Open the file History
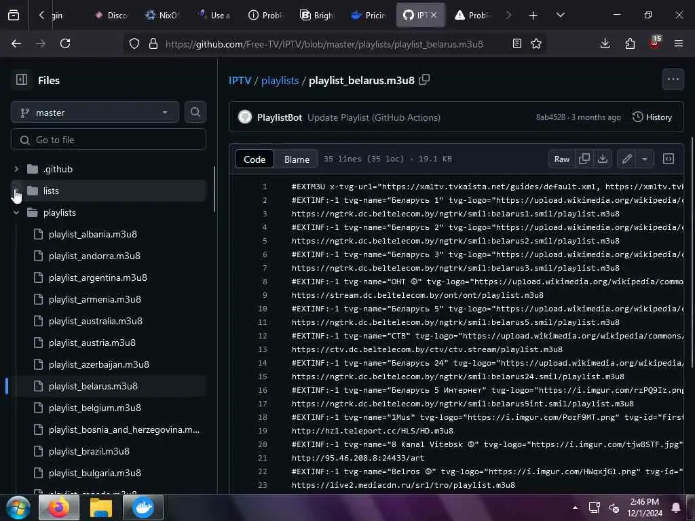 652,117
